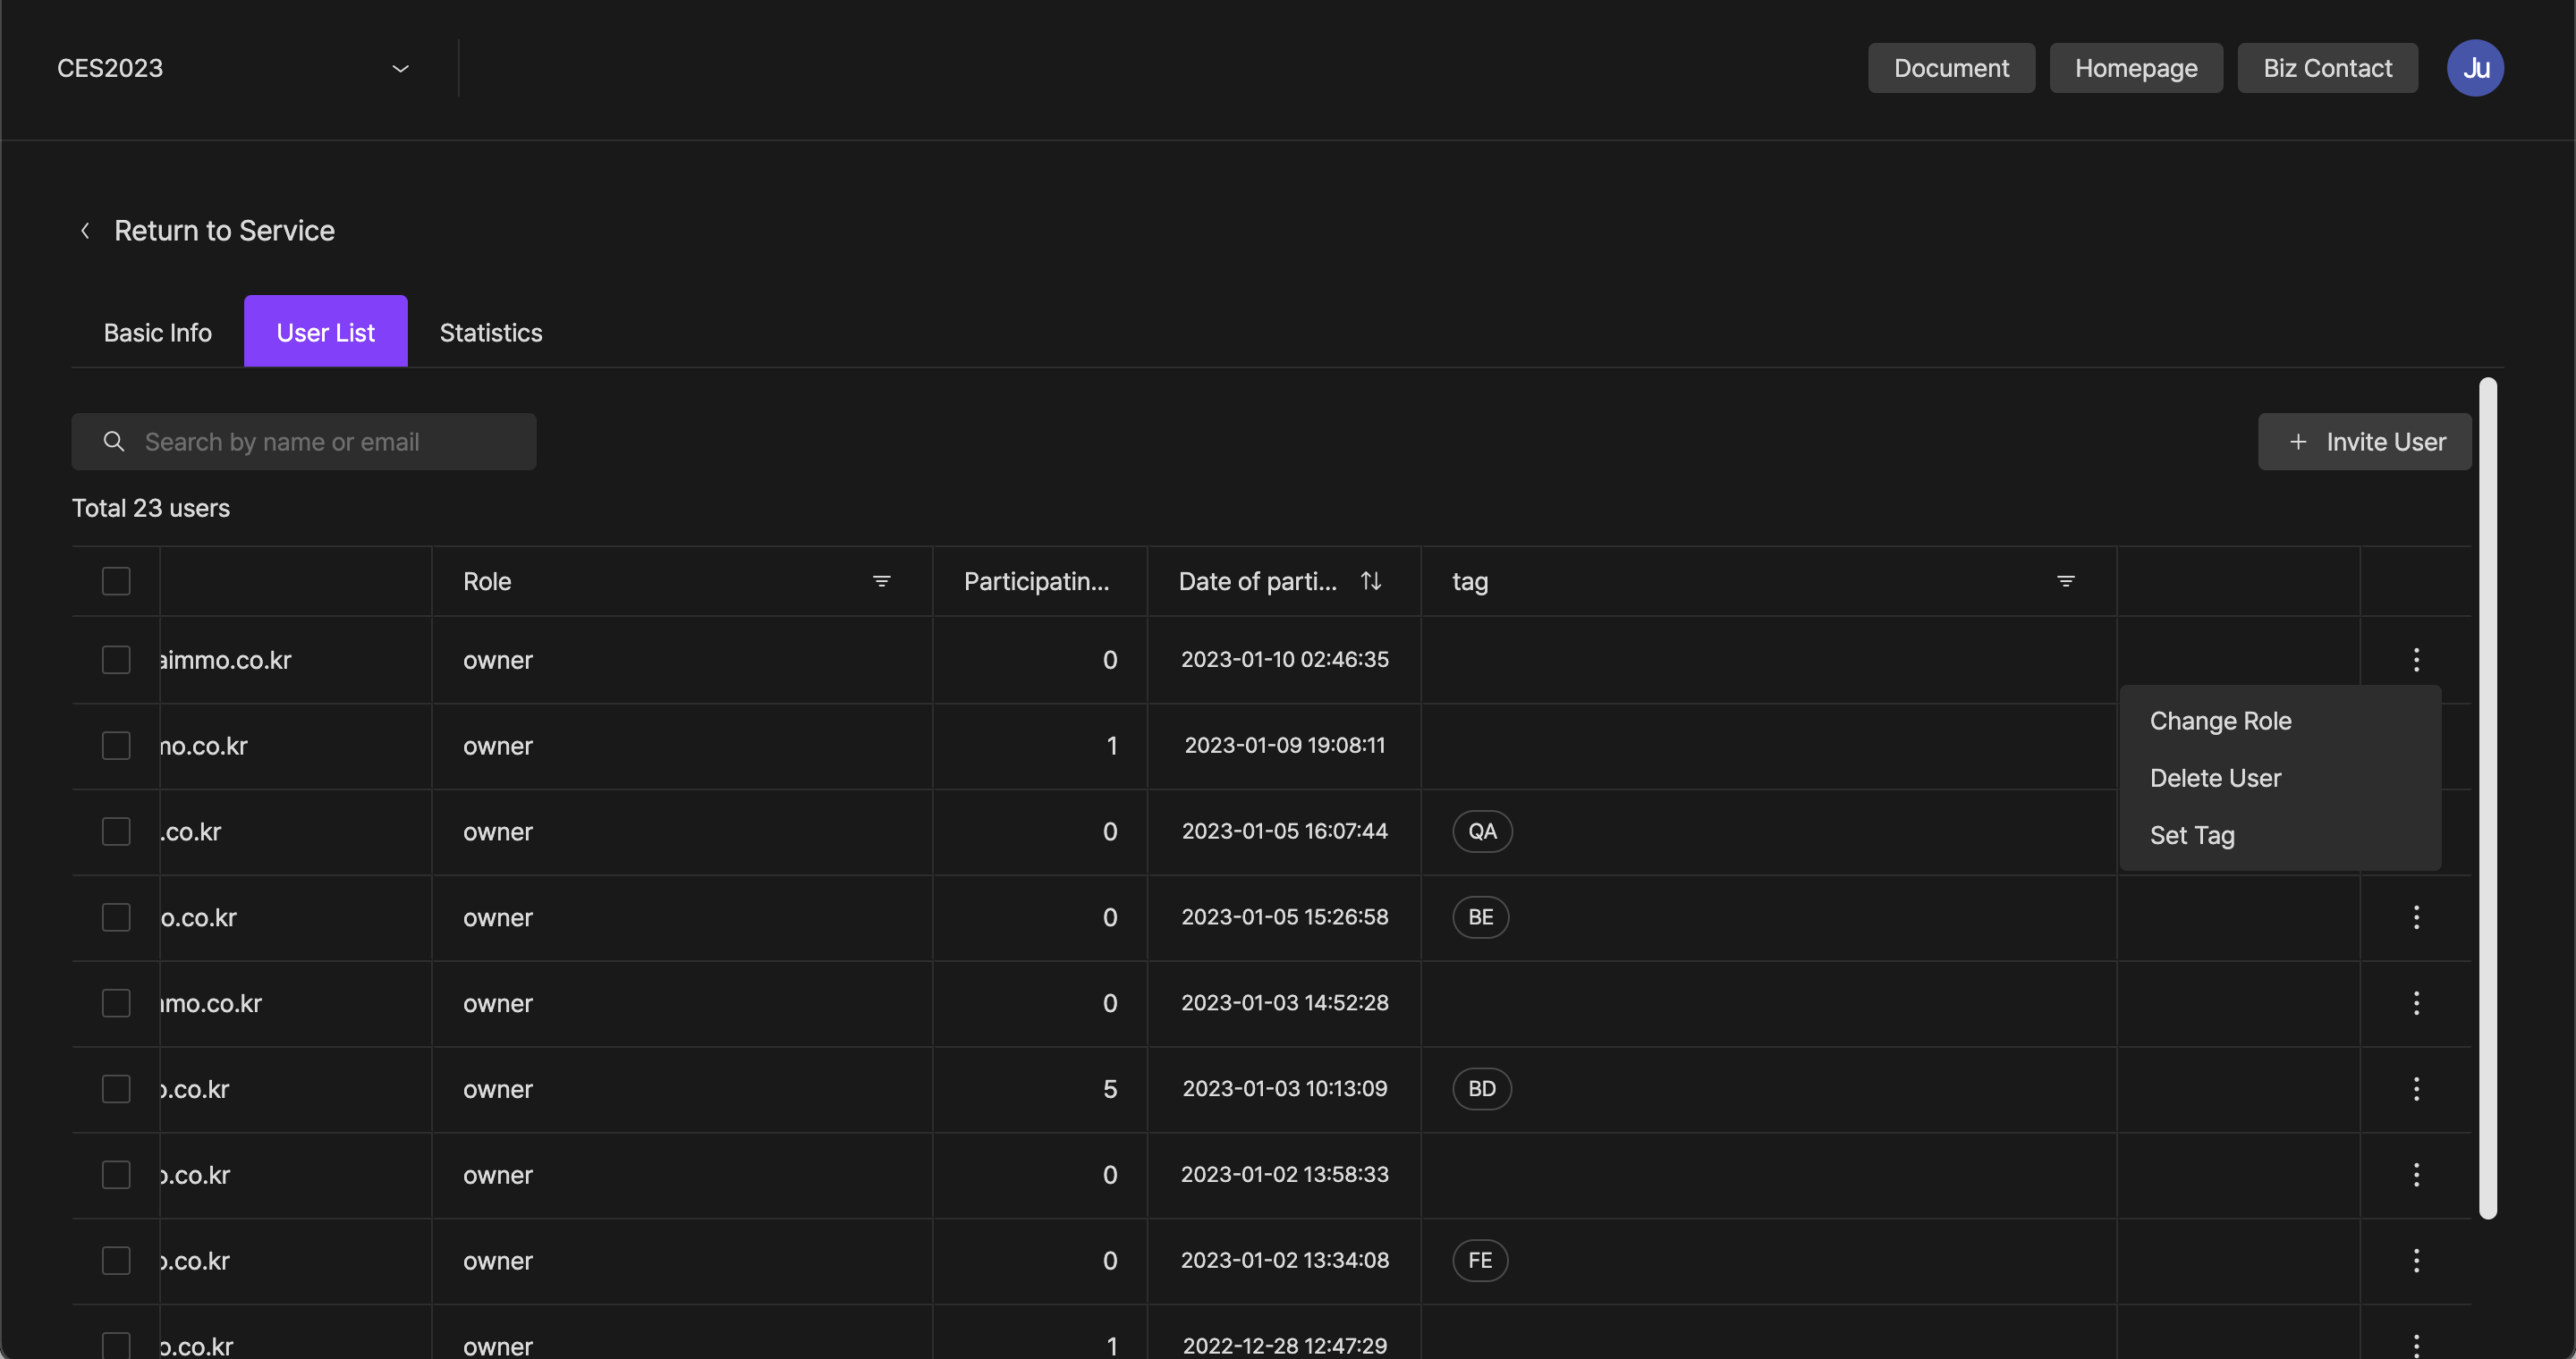This screenshot has height=1359, width=2576.
Task: Open kebab menu for FE-tagged user row
Action: (2416, 1260)
